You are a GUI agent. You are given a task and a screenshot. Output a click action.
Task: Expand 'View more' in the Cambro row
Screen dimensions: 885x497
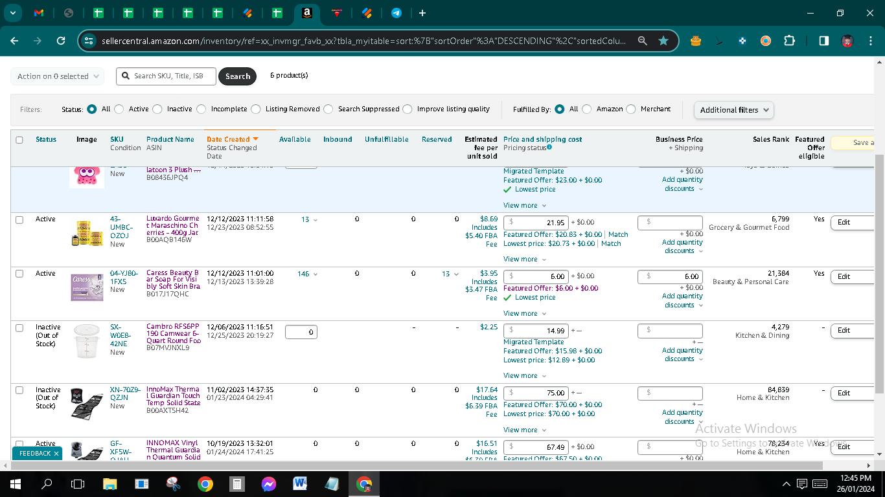(x=525, y=376)
